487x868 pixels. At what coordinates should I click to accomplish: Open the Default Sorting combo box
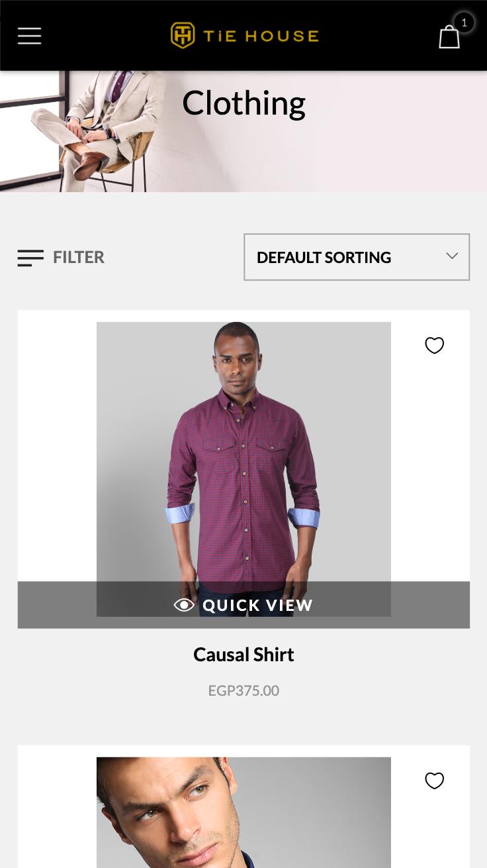[357, 257]
